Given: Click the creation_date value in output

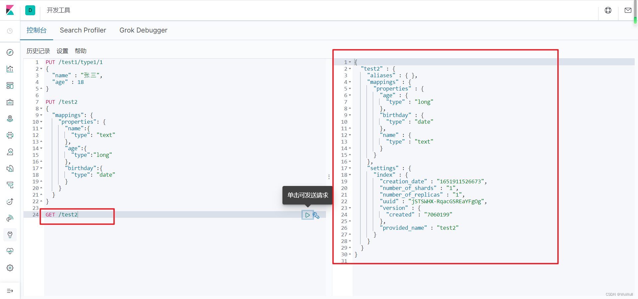Looking at the screenshot, I should (x=460, y=182).
